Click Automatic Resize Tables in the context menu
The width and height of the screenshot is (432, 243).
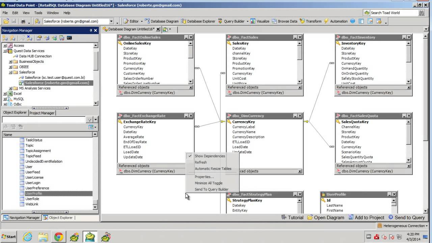coord(213,169)
